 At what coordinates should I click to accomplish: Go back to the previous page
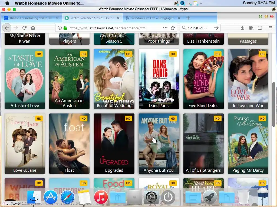tap(7, 28)
